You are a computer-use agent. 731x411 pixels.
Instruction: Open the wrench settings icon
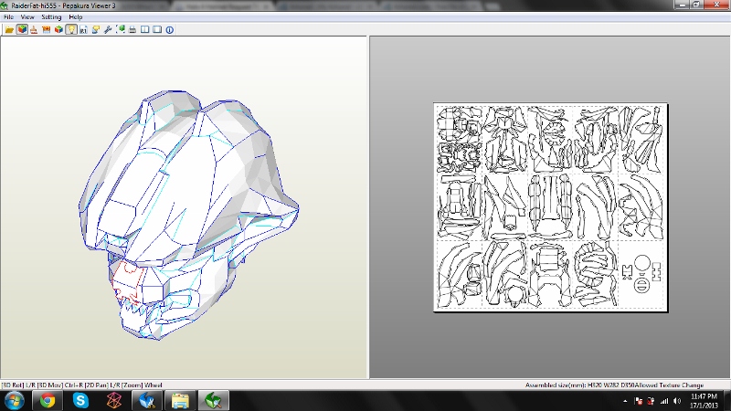[x=108, y=30]
